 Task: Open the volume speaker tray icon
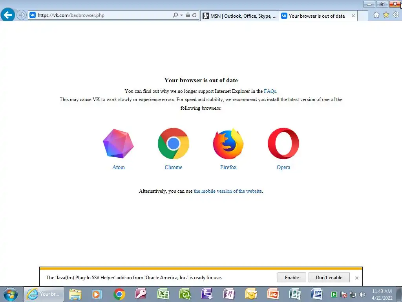tap(362, 295)
